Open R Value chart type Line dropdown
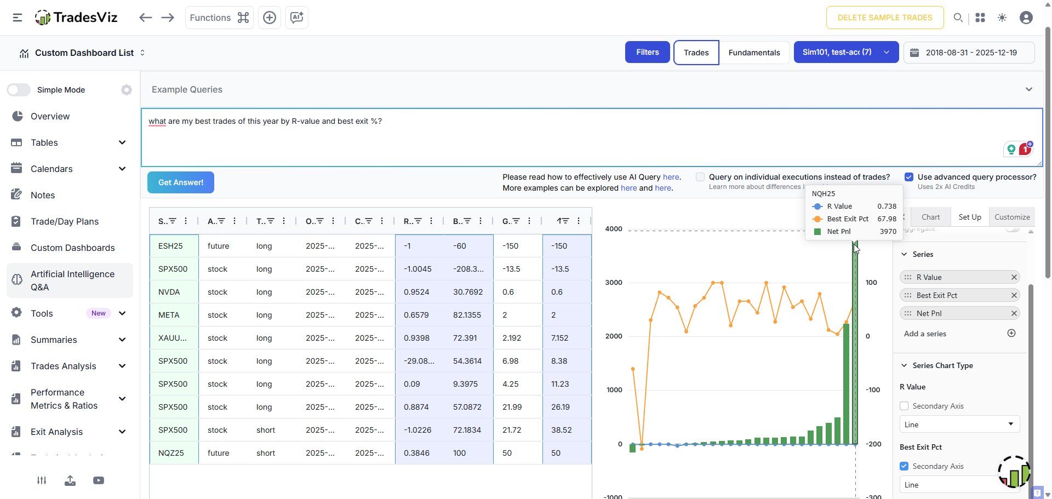This screenshot has height=499, width=1052. click(x=960, y=425)
